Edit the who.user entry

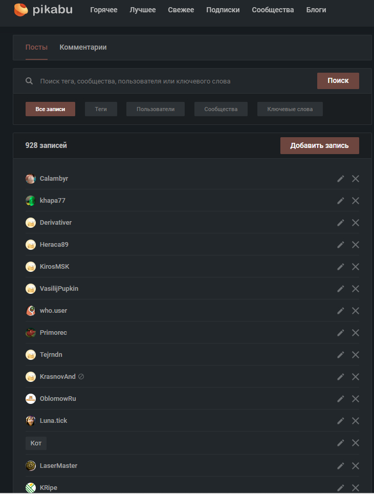click(x=340, y=311)
